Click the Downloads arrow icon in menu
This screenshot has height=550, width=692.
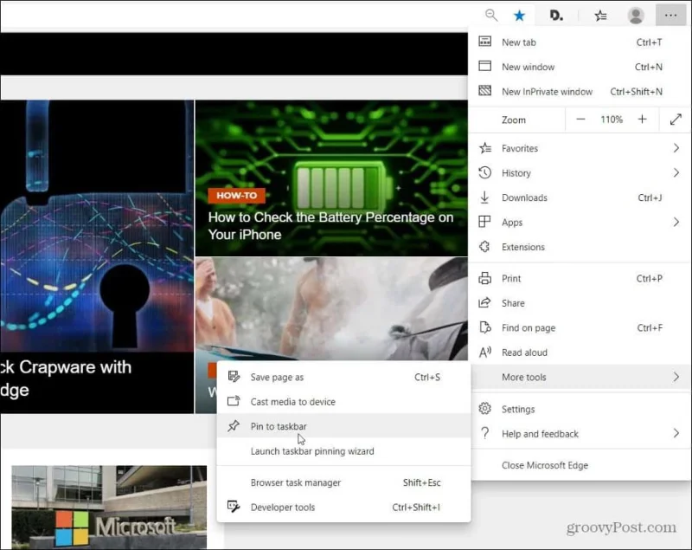484,197
